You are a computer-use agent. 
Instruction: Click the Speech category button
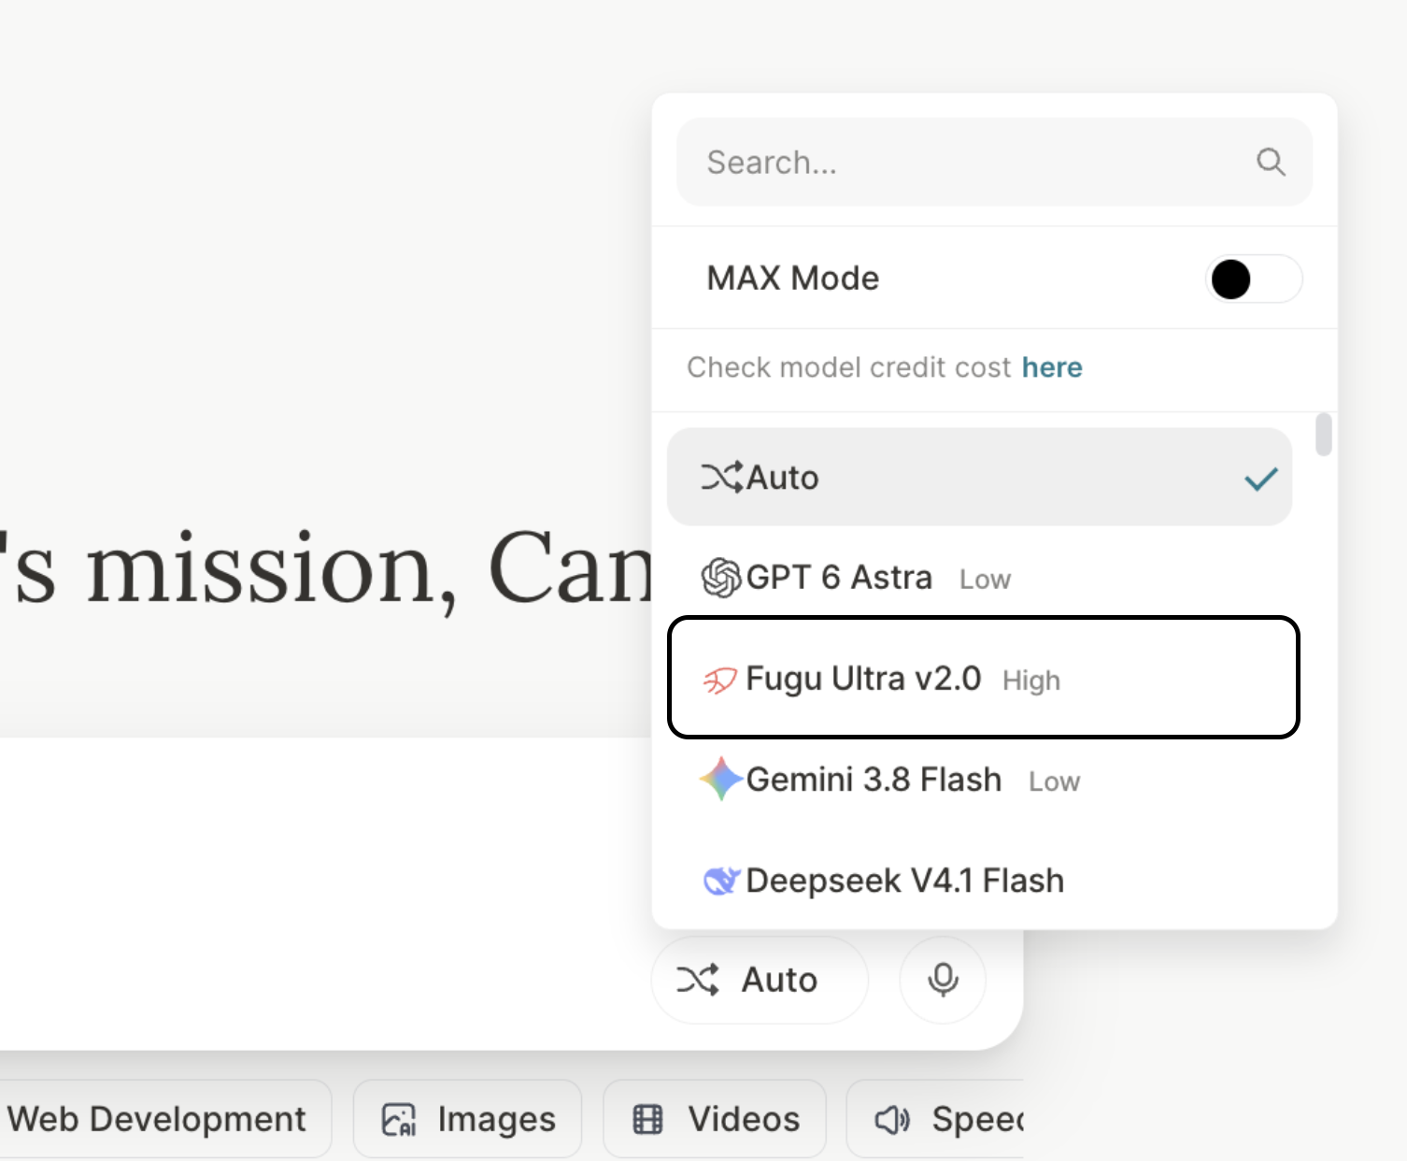pyautogui.click(x=935, y=1119)
